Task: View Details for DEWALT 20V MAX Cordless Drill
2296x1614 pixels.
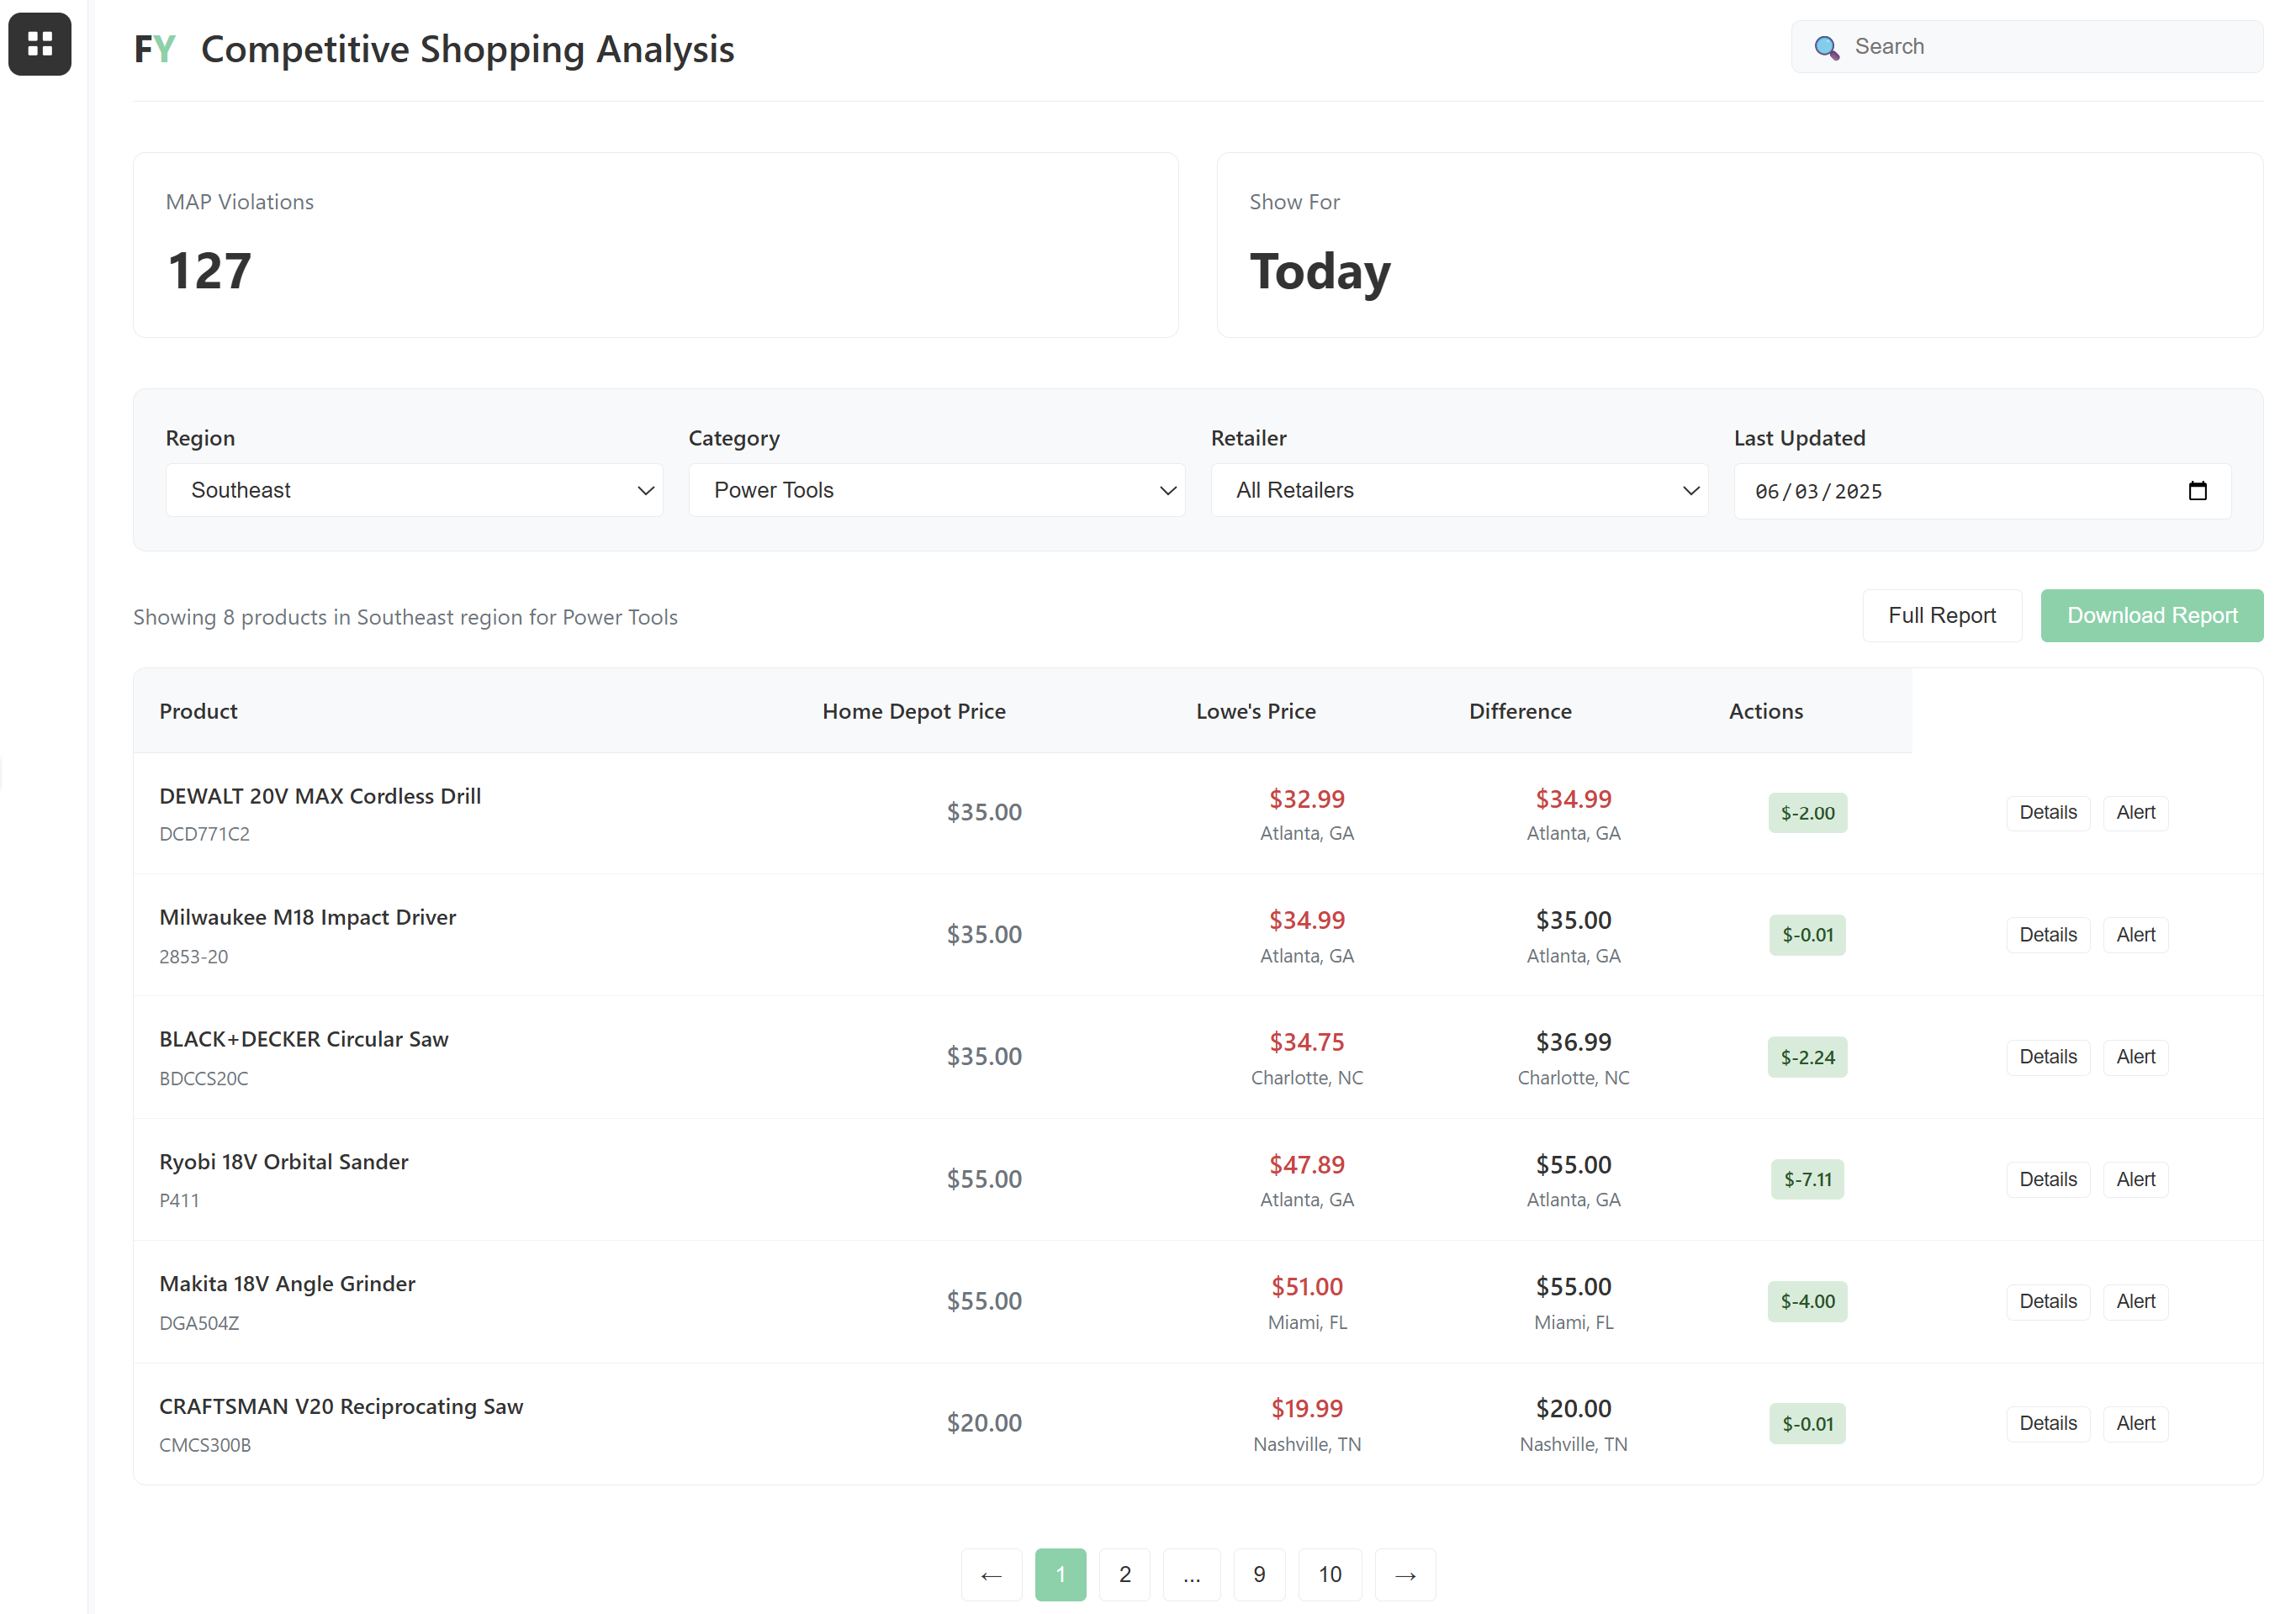Action: (2048, 813)
